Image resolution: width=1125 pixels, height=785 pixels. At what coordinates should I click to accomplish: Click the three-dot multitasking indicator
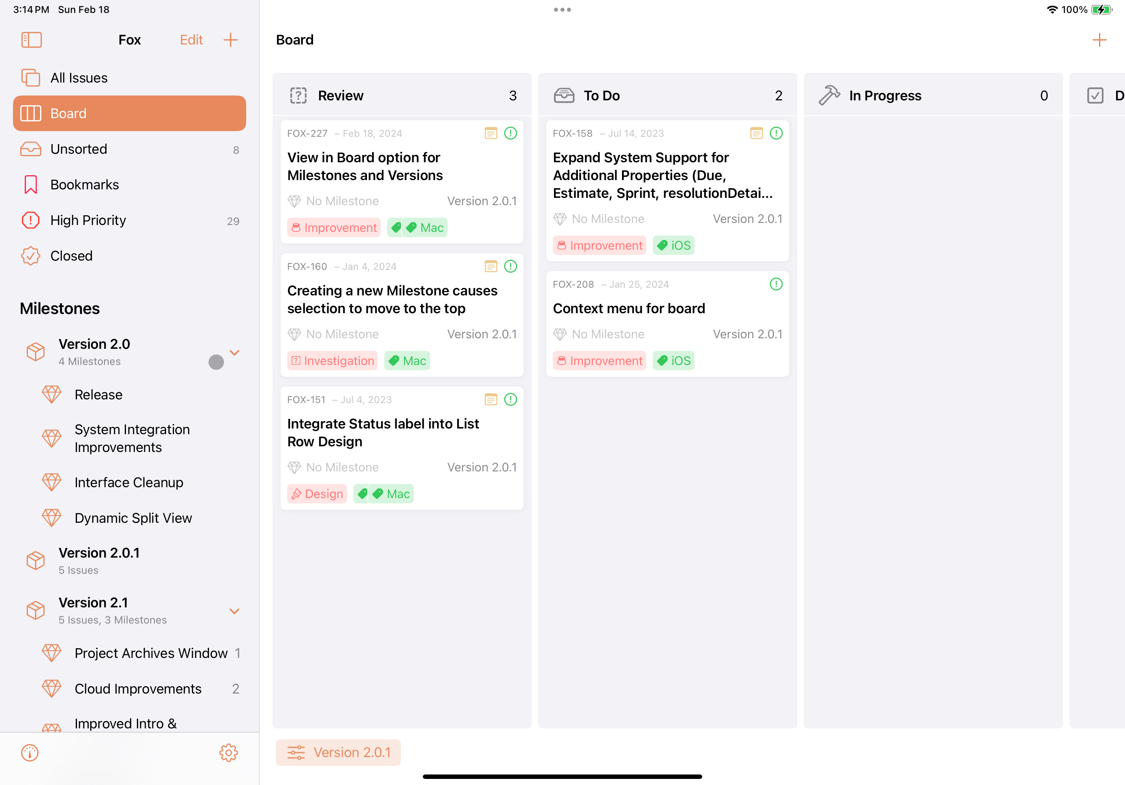coord(562,9)
